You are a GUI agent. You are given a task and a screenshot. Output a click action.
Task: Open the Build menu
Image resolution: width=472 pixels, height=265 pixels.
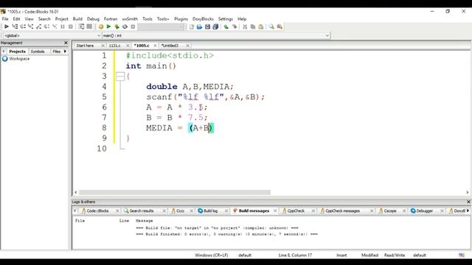pos(77,19)
